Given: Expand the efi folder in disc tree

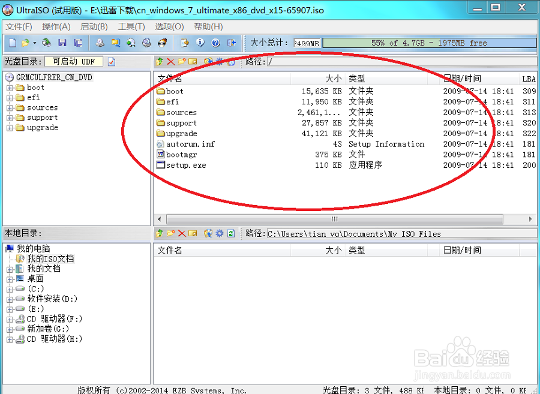Looking at the screenshot, I should pos(10,98).
